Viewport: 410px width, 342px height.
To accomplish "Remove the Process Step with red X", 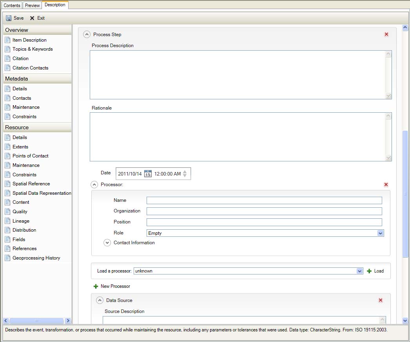I will point(386,35).
